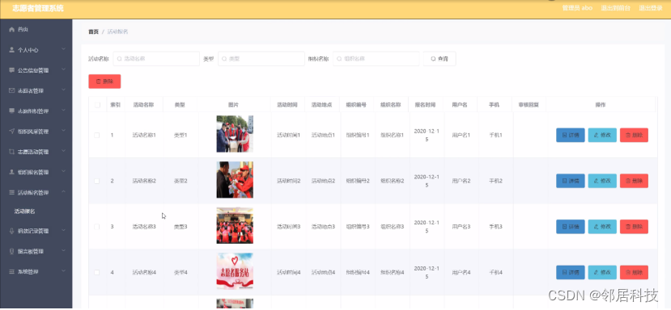Click the thumbnail image in row 1

(235, 134)
